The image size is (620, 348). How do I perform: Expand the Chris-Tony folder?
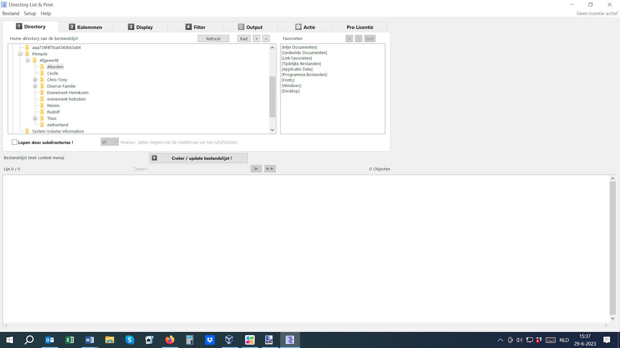click(35, 80)
